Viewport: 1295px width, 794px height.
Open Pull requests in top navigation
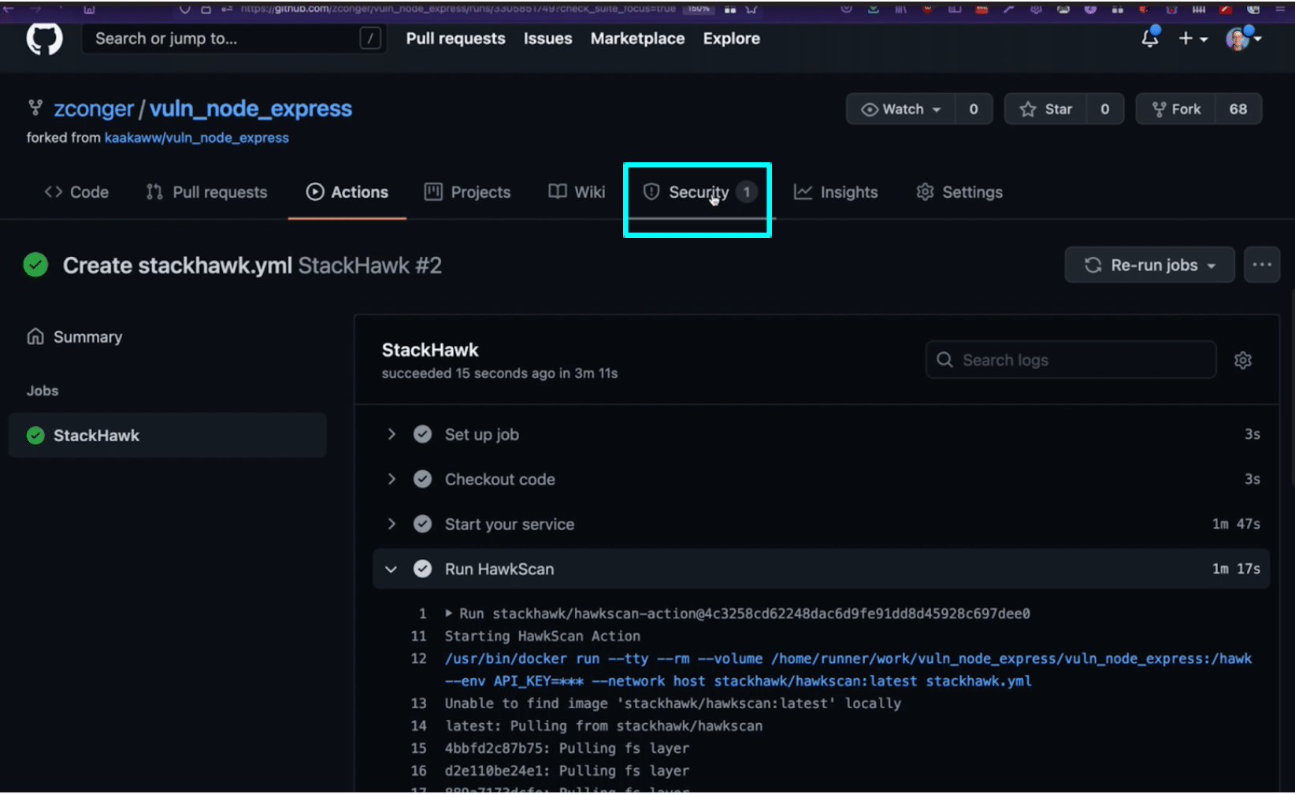455,39
